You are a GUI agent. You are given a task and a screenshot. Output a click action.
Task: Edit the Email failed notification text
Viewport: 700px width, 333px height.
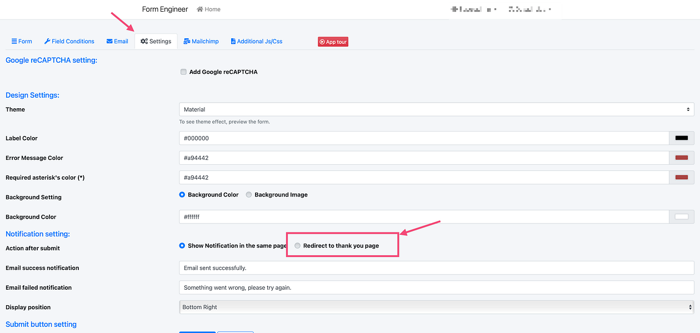[437, 287]
